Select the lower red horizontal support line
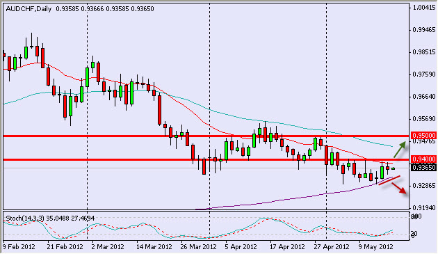The width and height of the screenshot is (438, 254). point(206,160)
